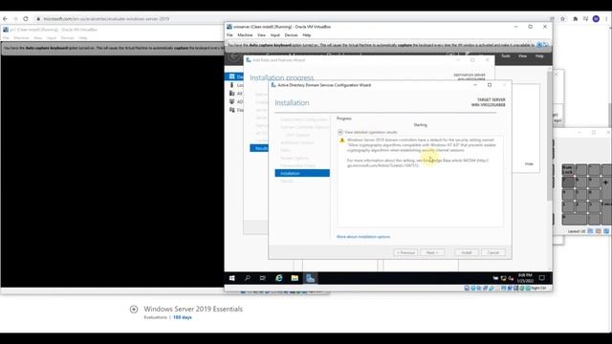Open the Devices menu of winserver VirtualBox window

click(291, 35)
